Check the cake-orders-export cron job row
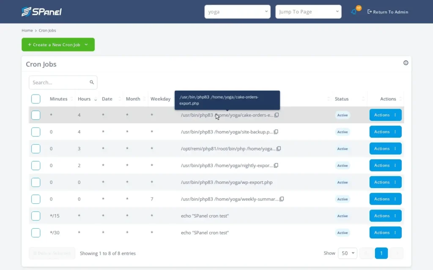Image resolution: width=433 pixels, height=270 pixels. [x=36, y=115]
